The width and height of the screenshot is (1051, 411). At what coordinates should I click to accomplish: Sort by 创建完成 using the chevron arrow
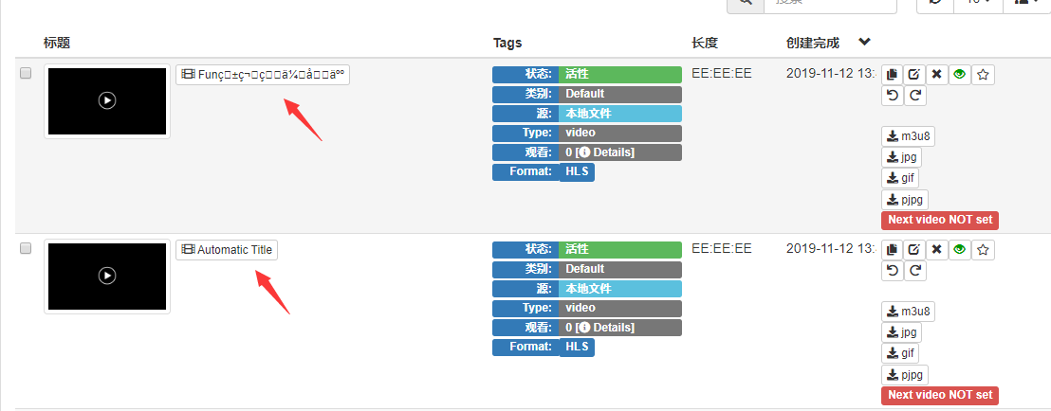(x=865, y=43)
